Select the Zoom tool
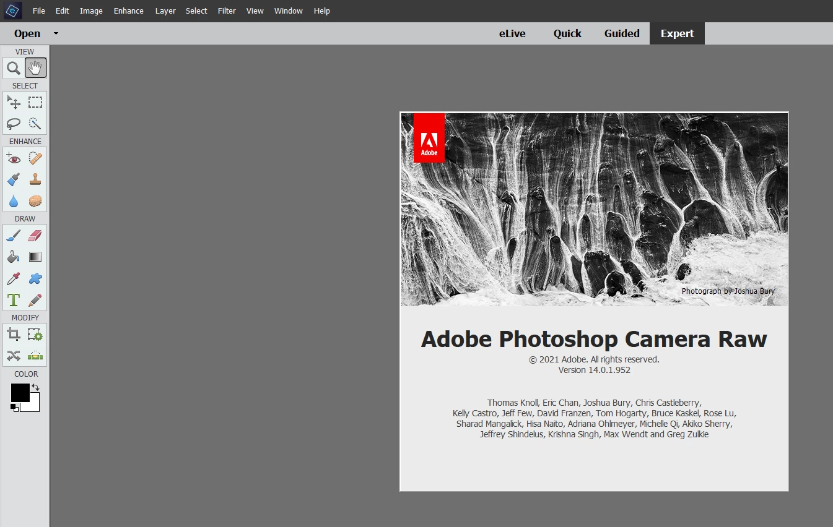This screenshot has height=527, width=833. (x=14, y=68)
